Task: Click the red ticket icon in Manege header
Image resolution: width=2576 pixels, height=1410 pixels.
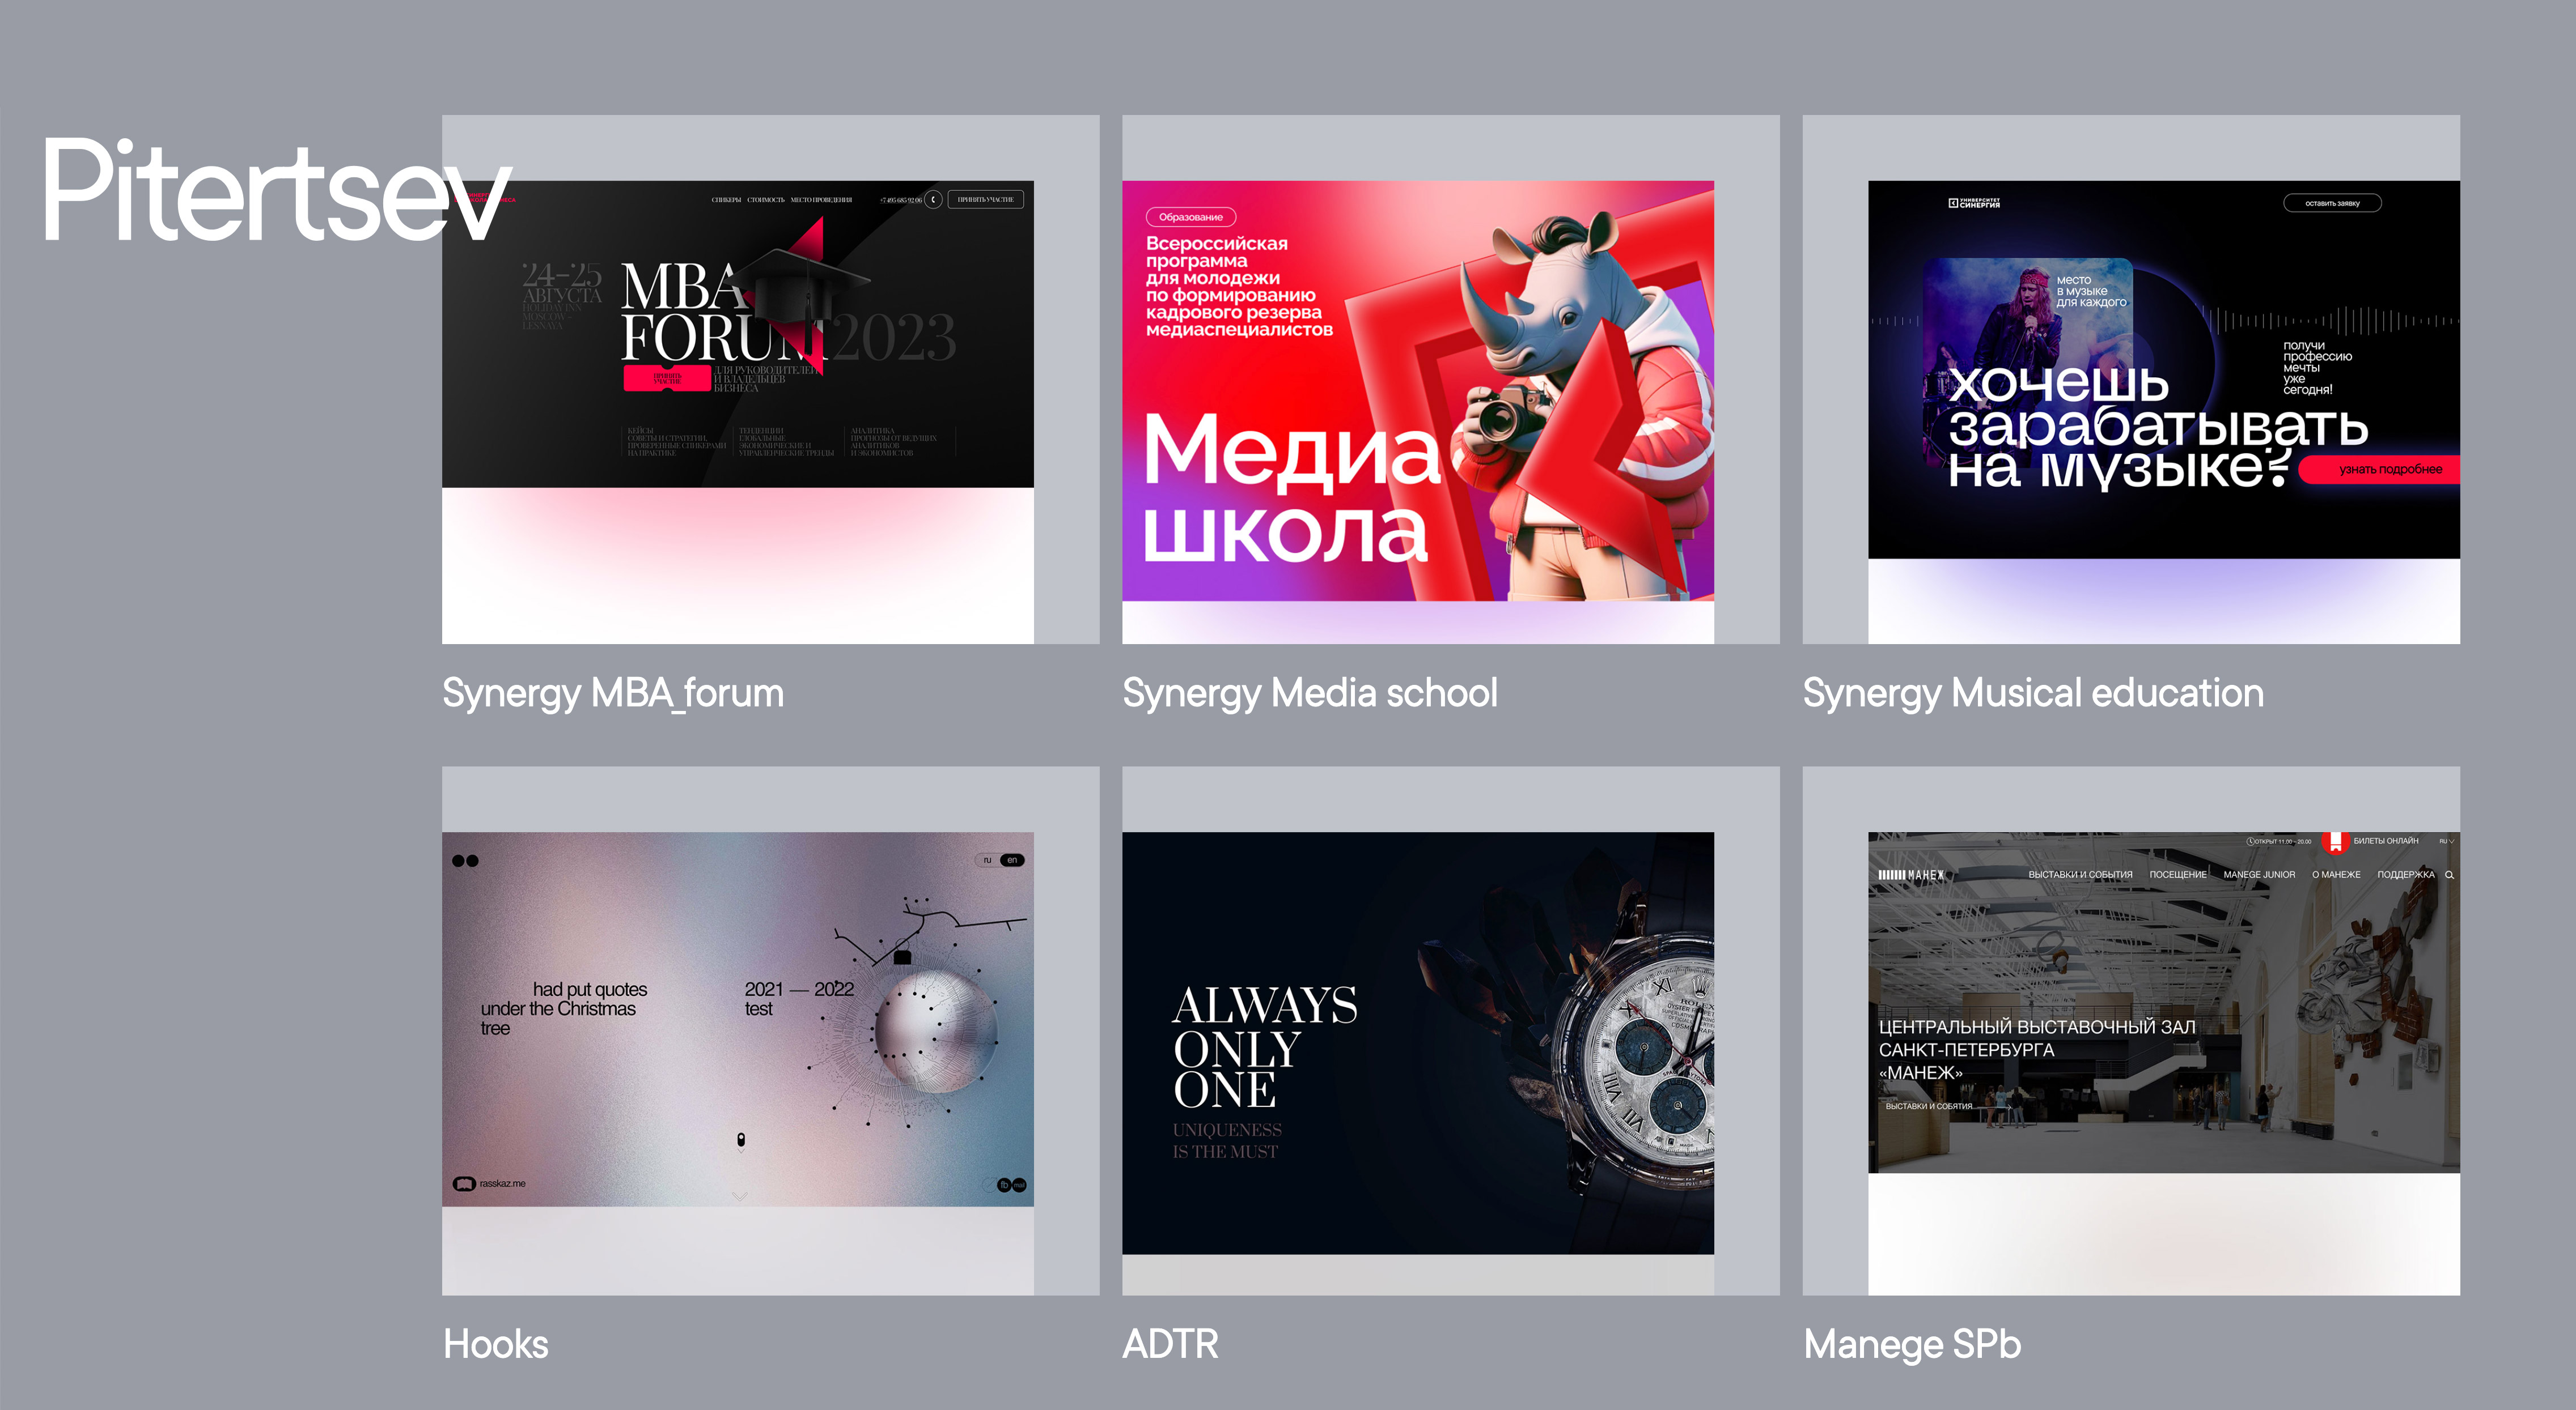Action: tap(2335, 842)
